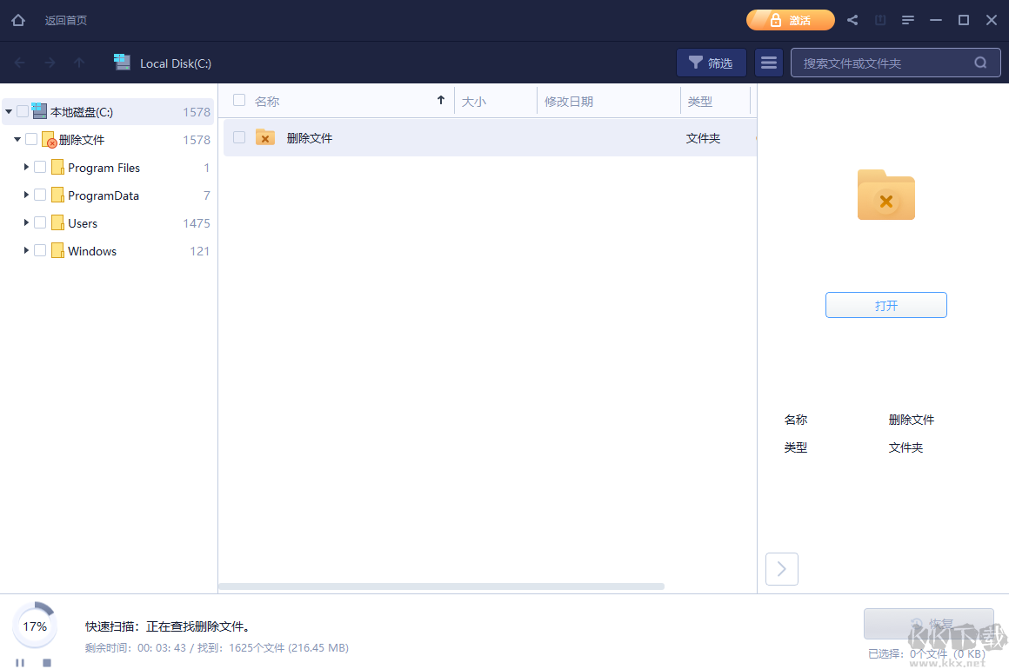Collapse the 删除文件 tree node

pos(17,139)
